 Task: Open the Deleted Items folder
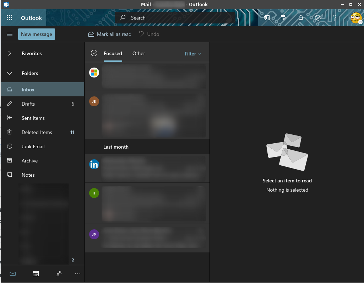[43, 132]
